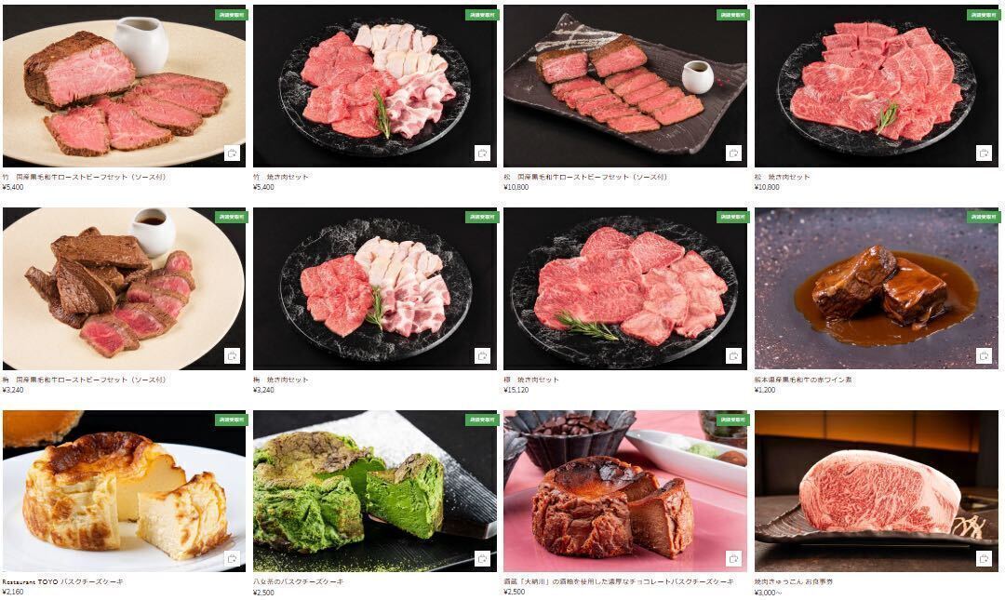The width and height of the screenshot is (1005, 600).
Task: Click the cart icon on ¥10,800 yakiniku set
Action: 984,153
